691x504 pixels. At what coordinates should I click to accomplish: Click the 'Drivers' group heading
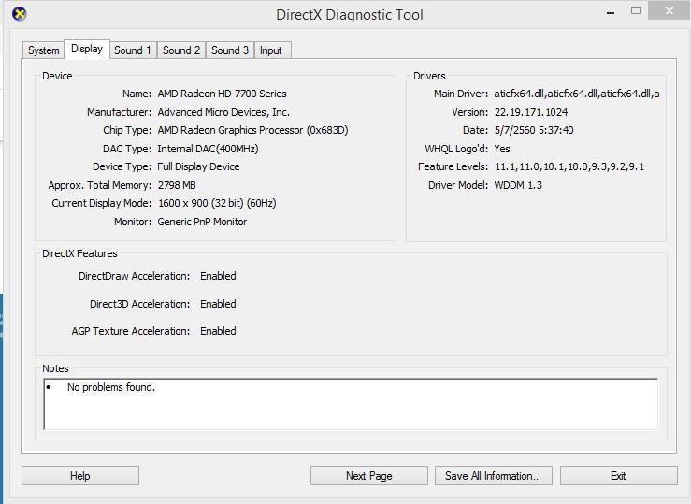point(429,77)
